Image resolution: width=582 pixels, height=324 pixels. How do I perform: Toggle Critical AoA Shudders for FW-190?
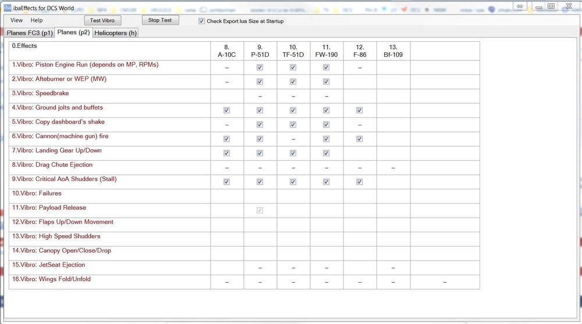tap(326, 182)
